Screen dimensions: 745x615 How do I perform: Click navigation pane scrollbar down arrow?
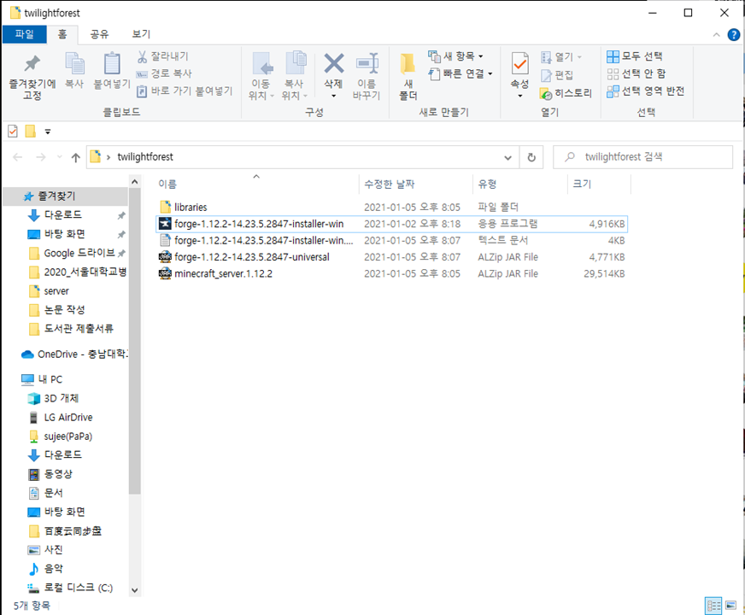click(x=134, y=590)
